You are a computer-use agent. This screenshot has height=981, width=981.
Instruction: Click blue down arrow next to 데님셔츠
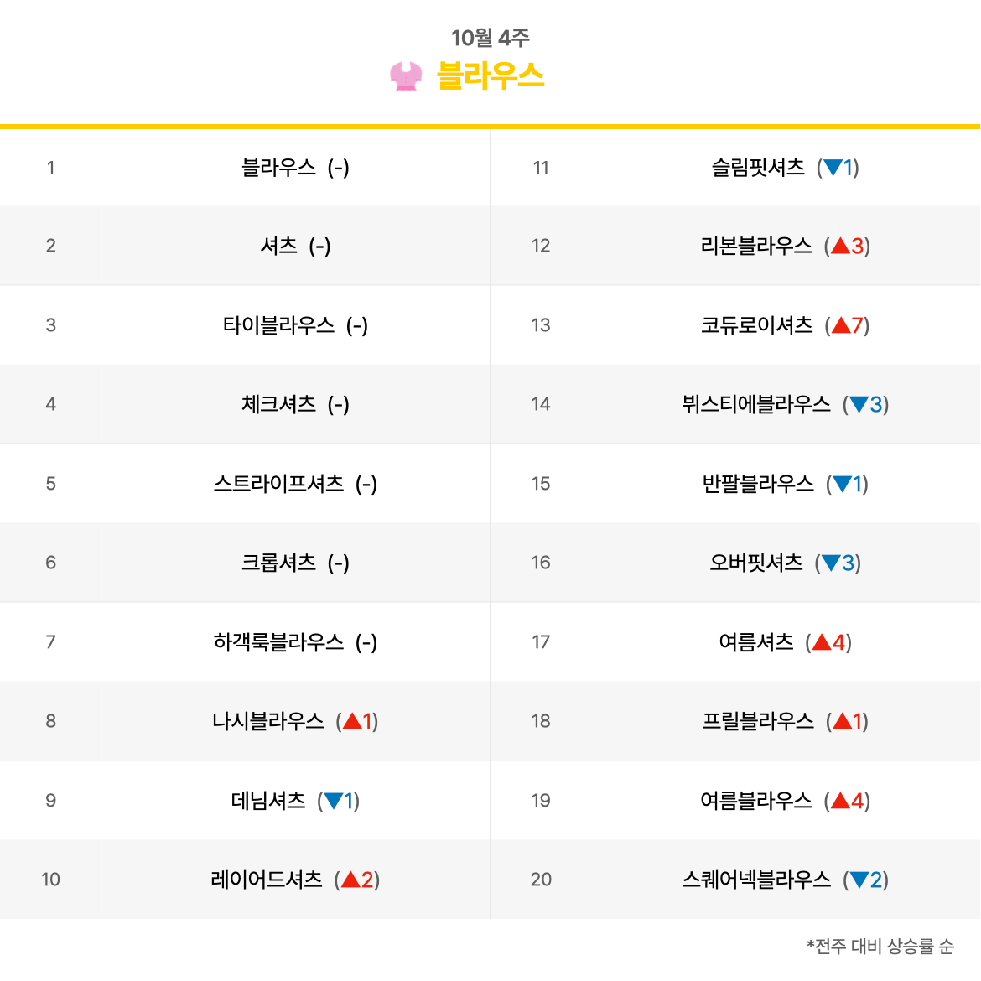click(x=334, y=800)
